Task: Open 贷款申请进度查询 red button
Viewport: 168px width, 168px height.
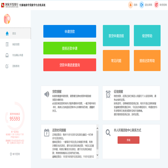Action: (70, 65)
